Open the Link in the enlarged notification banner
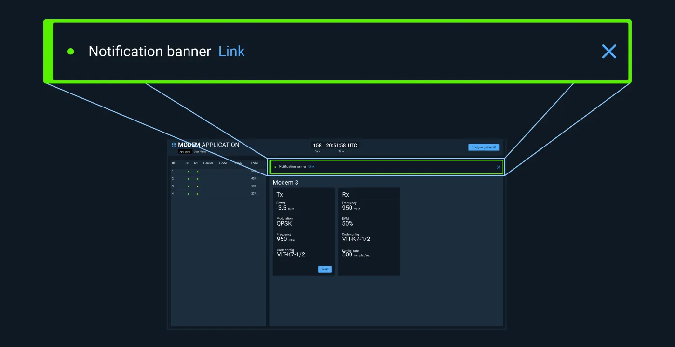Viewport: 675px width, 347px height. point(231,52)
